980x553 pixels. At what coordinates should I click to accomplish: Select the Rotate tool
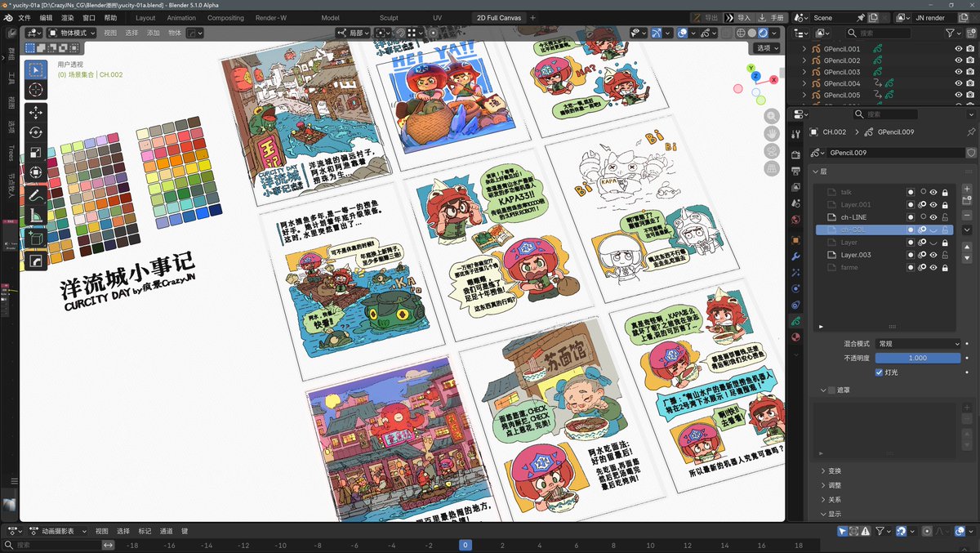click(x=37, y=132)
